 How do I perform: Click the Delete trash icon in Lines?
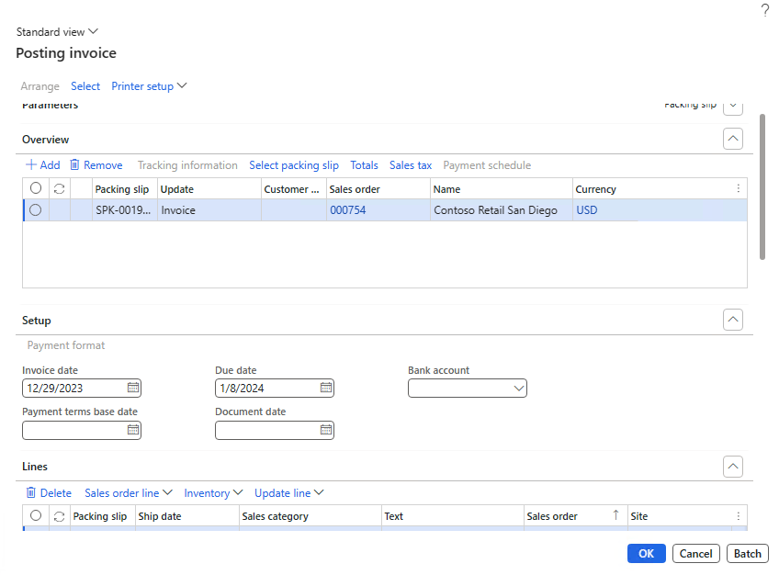(31, 492)
